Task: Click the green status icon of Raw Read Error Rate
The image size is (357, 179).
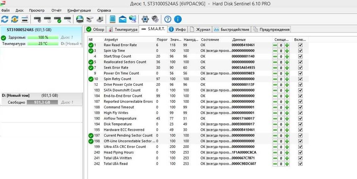Action: click(x=91, y=45)
